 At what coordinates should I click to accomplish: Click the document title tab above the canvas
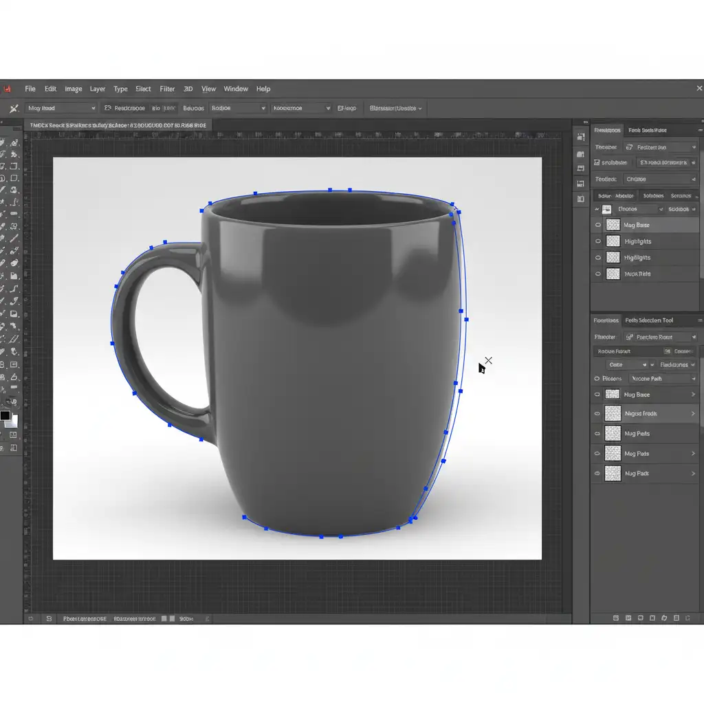click(x=117, y=125)
